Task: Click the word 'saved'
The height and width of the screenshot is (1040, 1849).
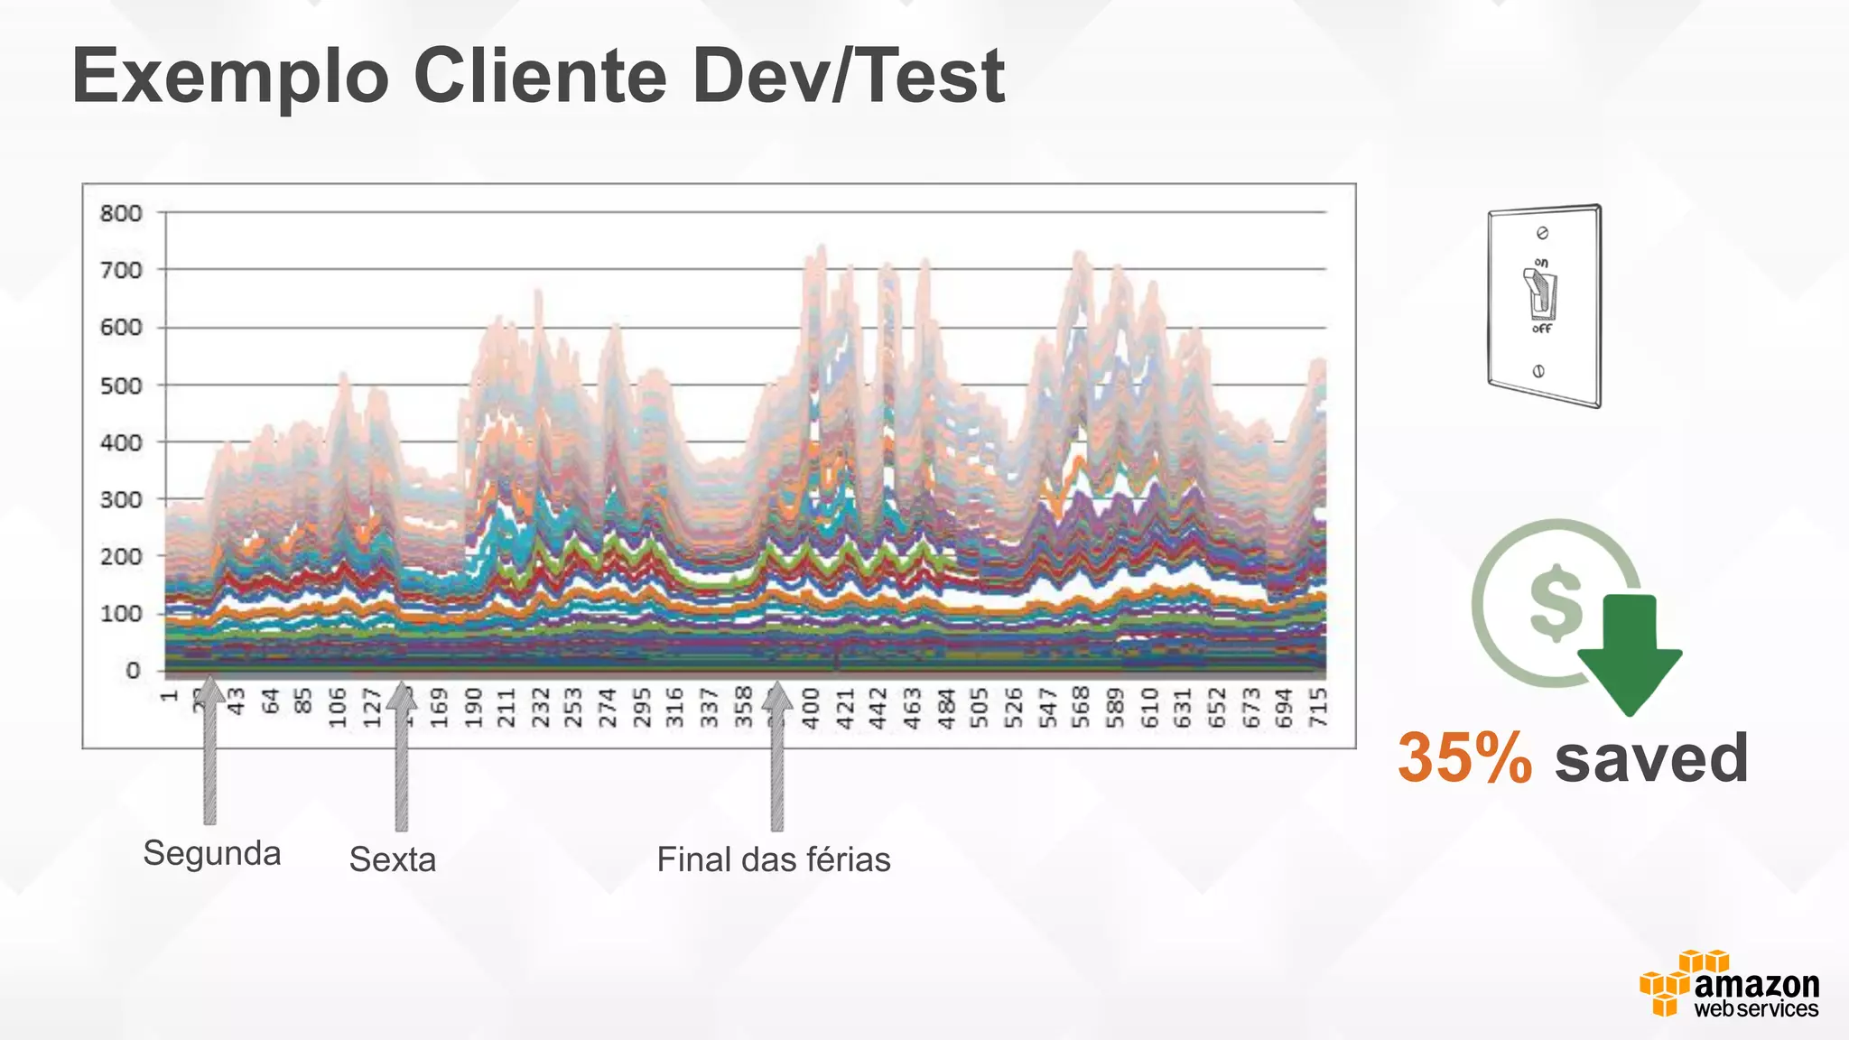Action: pos(1651,757)
